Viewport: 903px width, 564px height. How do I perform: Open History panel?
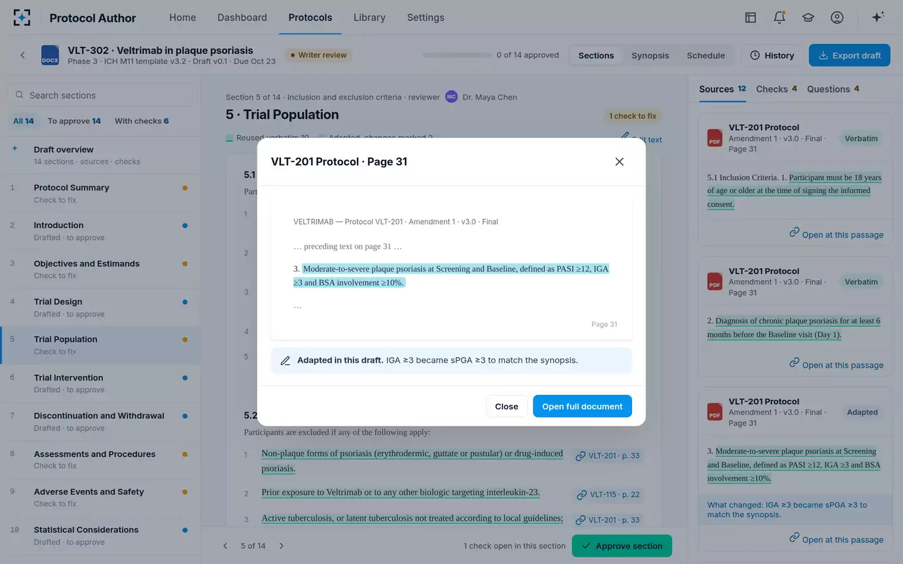tap(772, 55)
